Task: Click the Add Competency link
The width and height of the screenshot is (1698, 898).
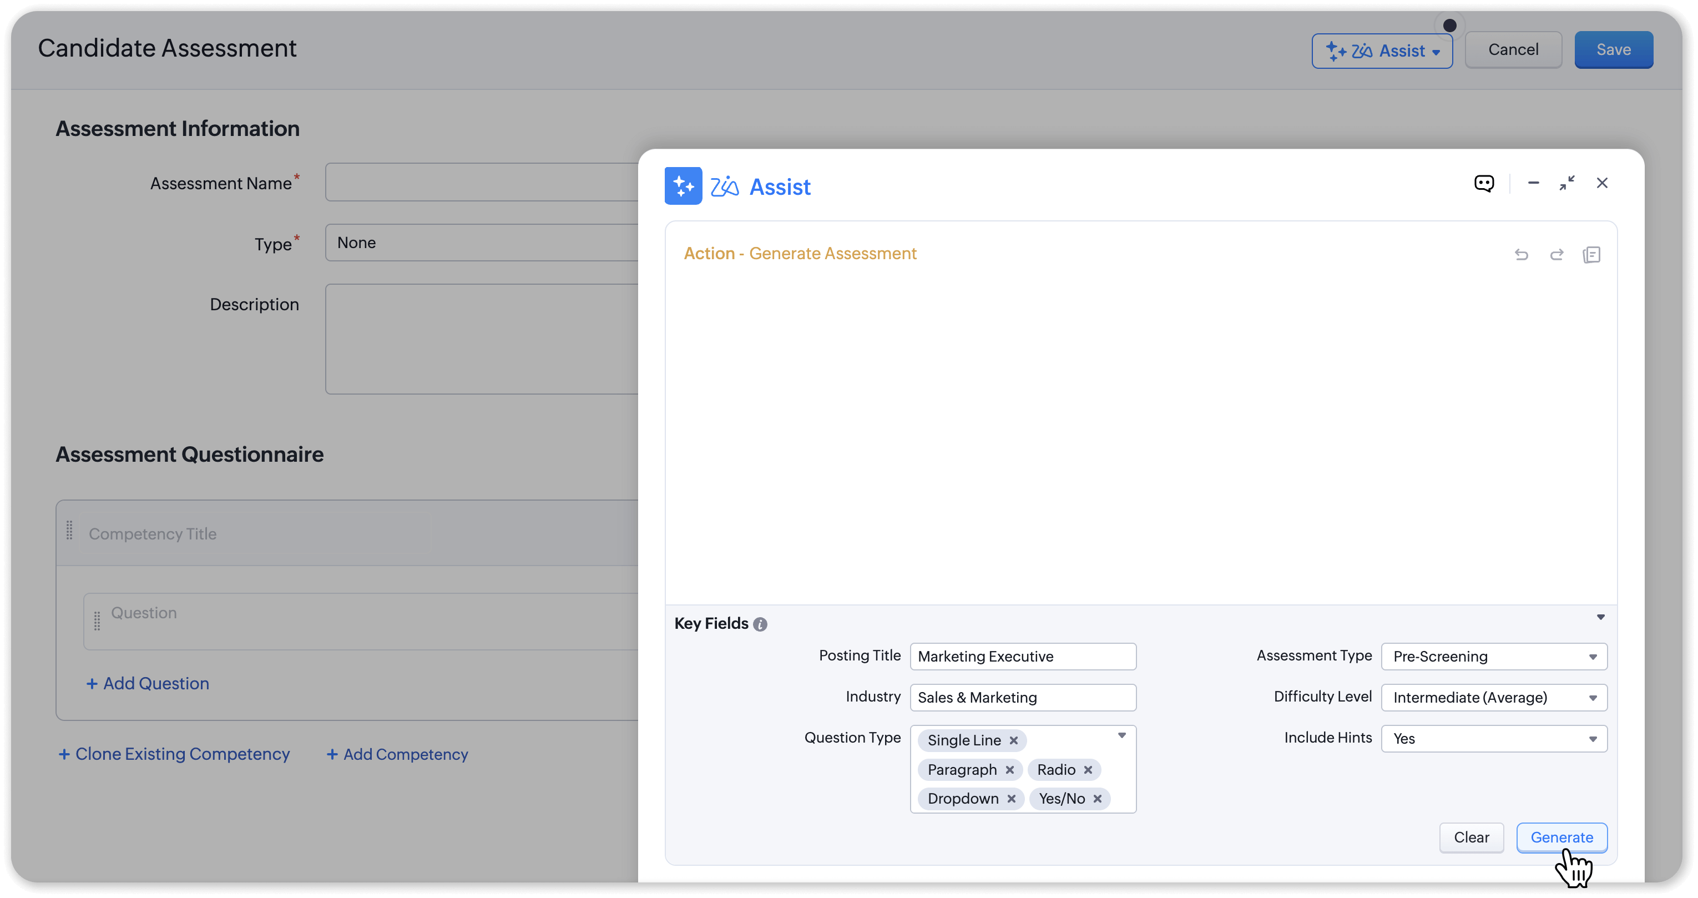Action: (x=397, y=754)
